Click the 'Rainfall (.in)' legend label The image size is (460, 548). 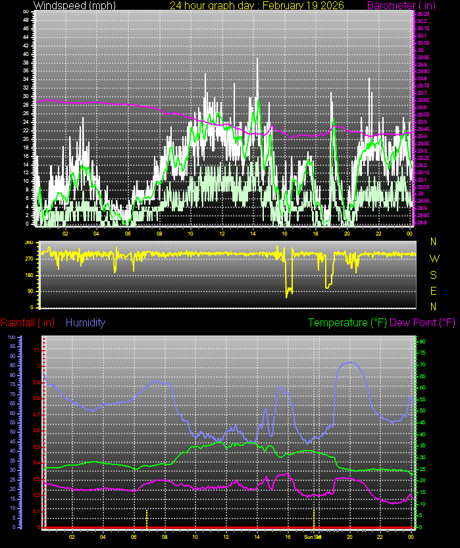[x=28, y=322]
